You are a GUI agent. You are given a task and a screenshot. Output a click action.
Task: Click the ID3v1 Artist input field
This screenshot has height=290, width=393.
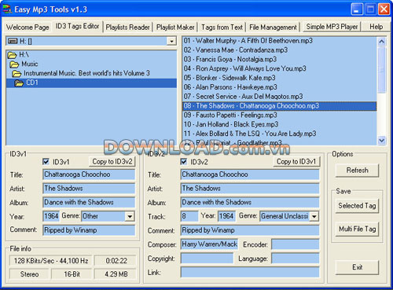tap(89, 189)
